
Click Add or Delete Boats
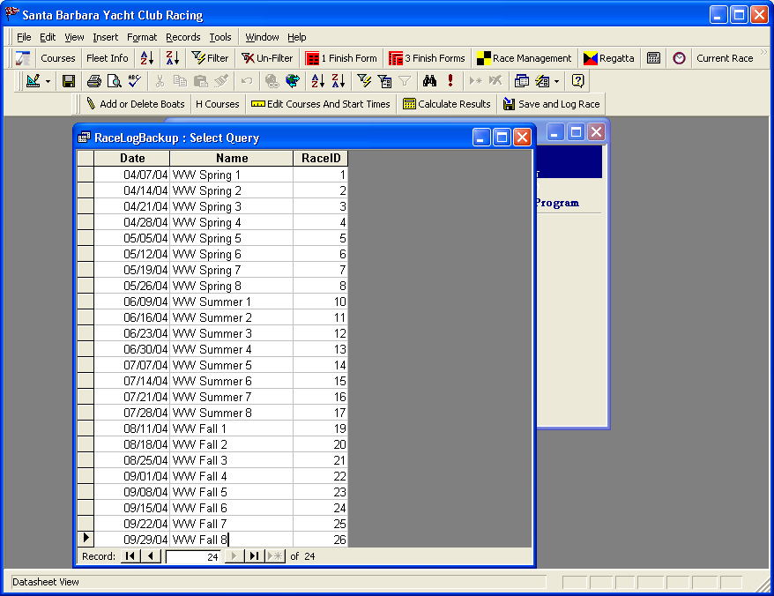136,104
